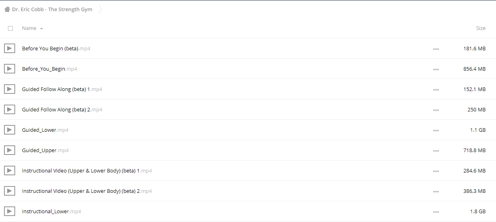Open Dr. Eric Cobb - The Strength Gym breadcrumb
496x222 pixels.
tap(52, 9)
